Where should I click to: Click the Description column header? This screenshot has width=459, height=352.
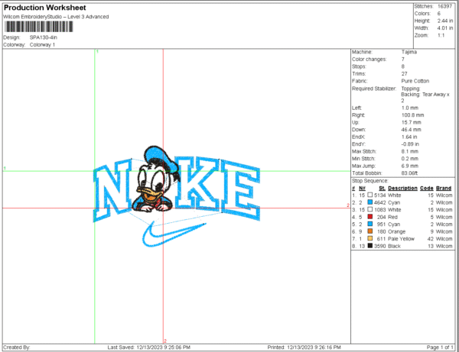click(402, 188)
